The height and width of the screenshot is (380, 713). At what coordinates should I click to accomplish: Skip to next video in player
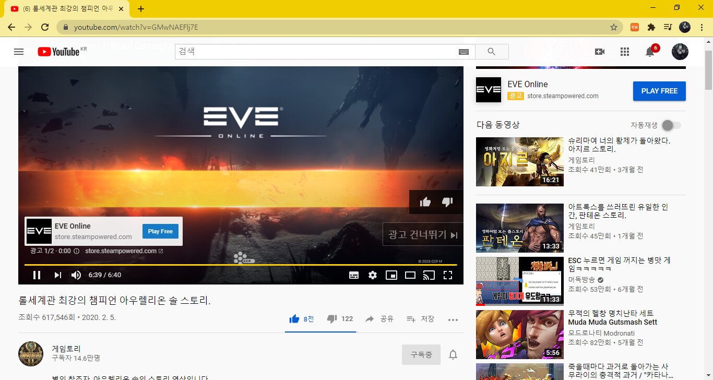tap(58, 275)
